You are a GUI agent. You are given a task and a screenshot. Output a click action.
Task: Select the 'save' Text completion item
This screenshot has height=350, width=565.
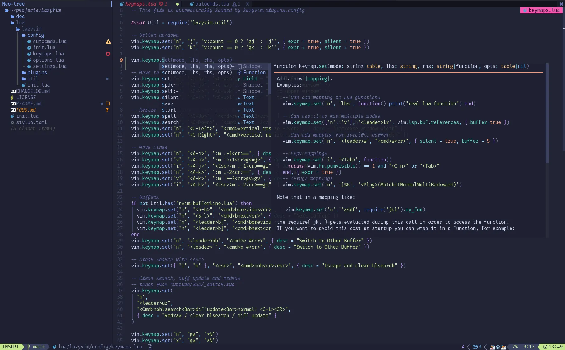pyautogui.click(x=213, y=104)
